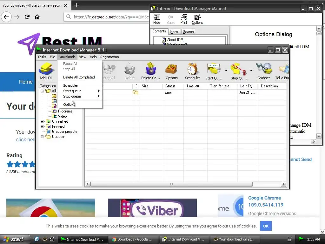325x244 pixels.
Task: Click the greyed Delete toolbar icon
Action: (130, 71)
